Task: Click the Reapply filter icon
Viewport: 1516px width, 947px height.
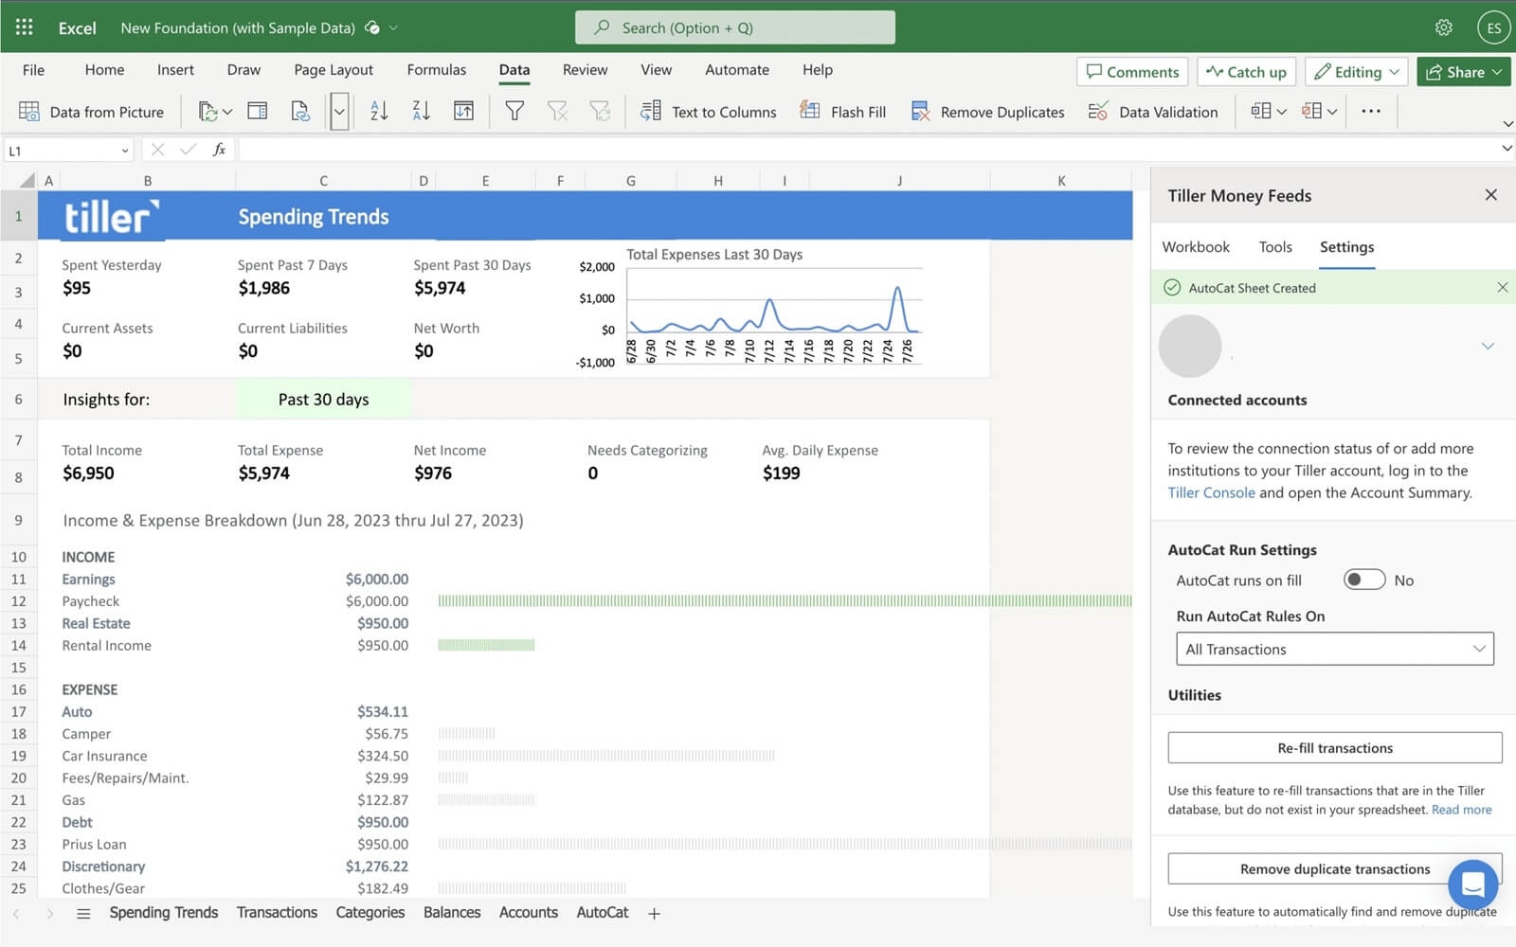Action: coord(600,111)
